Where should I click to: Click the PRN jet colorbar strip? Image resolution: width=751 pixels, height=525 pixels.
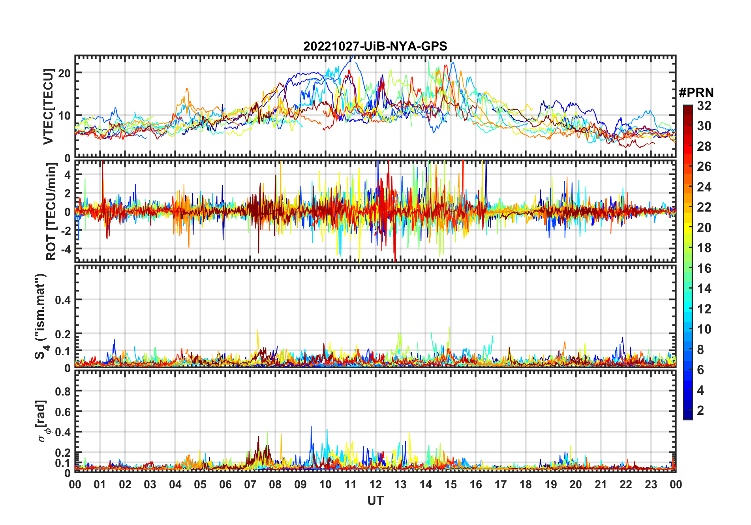(688, 262)
